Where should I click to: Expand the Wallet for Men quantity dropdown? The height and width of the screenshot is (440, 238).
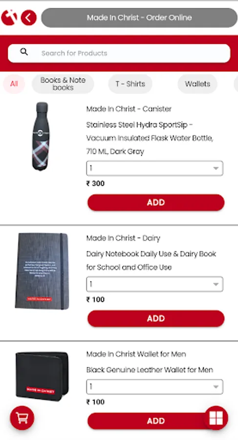pos(154,387)
